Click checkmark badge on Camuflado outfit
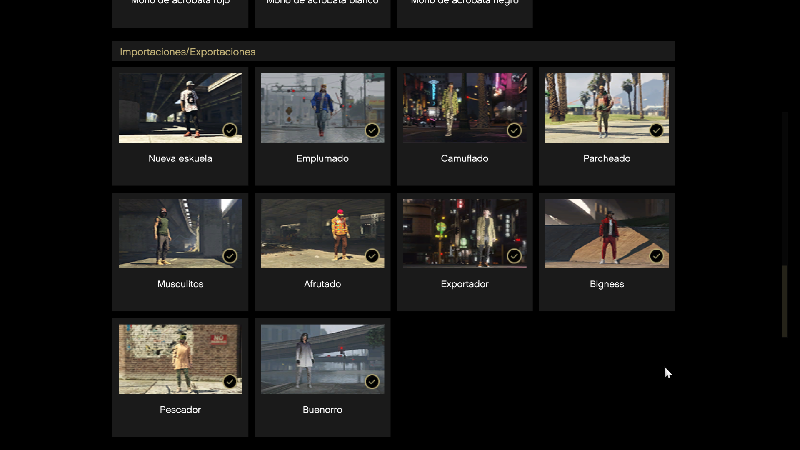This screenshot has width=800, height=450. (x=514, y=130)
